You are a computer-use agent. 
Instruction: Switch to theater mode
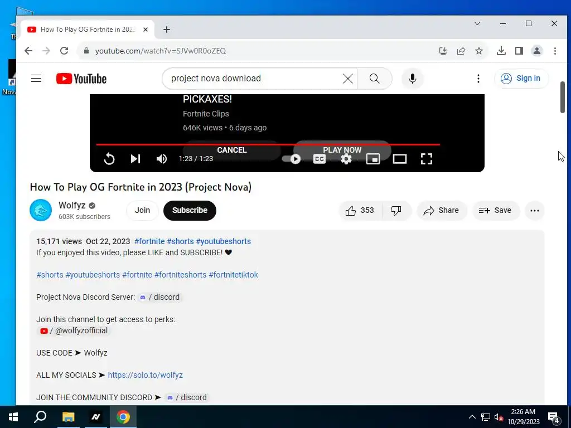click(x=399, y=159)
